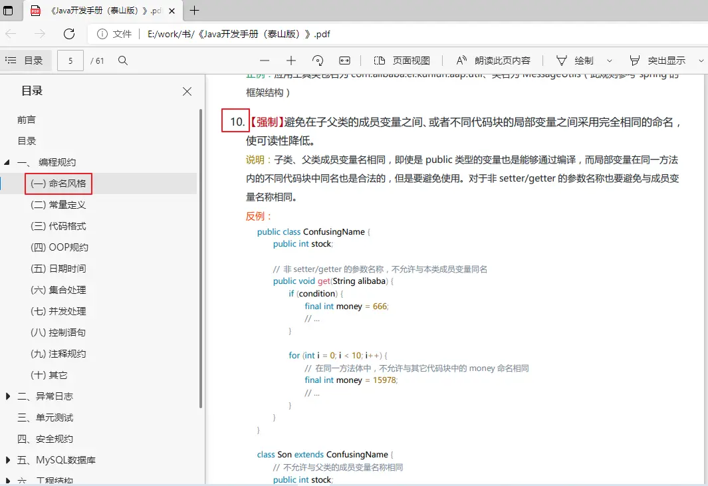Click the contents panel vertical scrollbar
Viewport: 708px width, 486px height.
tap(201, 259)
